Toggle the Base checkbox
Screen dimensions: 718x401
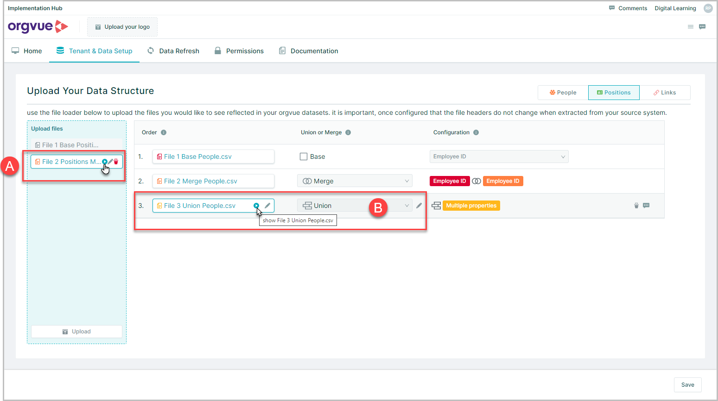(x=304, y=157)
